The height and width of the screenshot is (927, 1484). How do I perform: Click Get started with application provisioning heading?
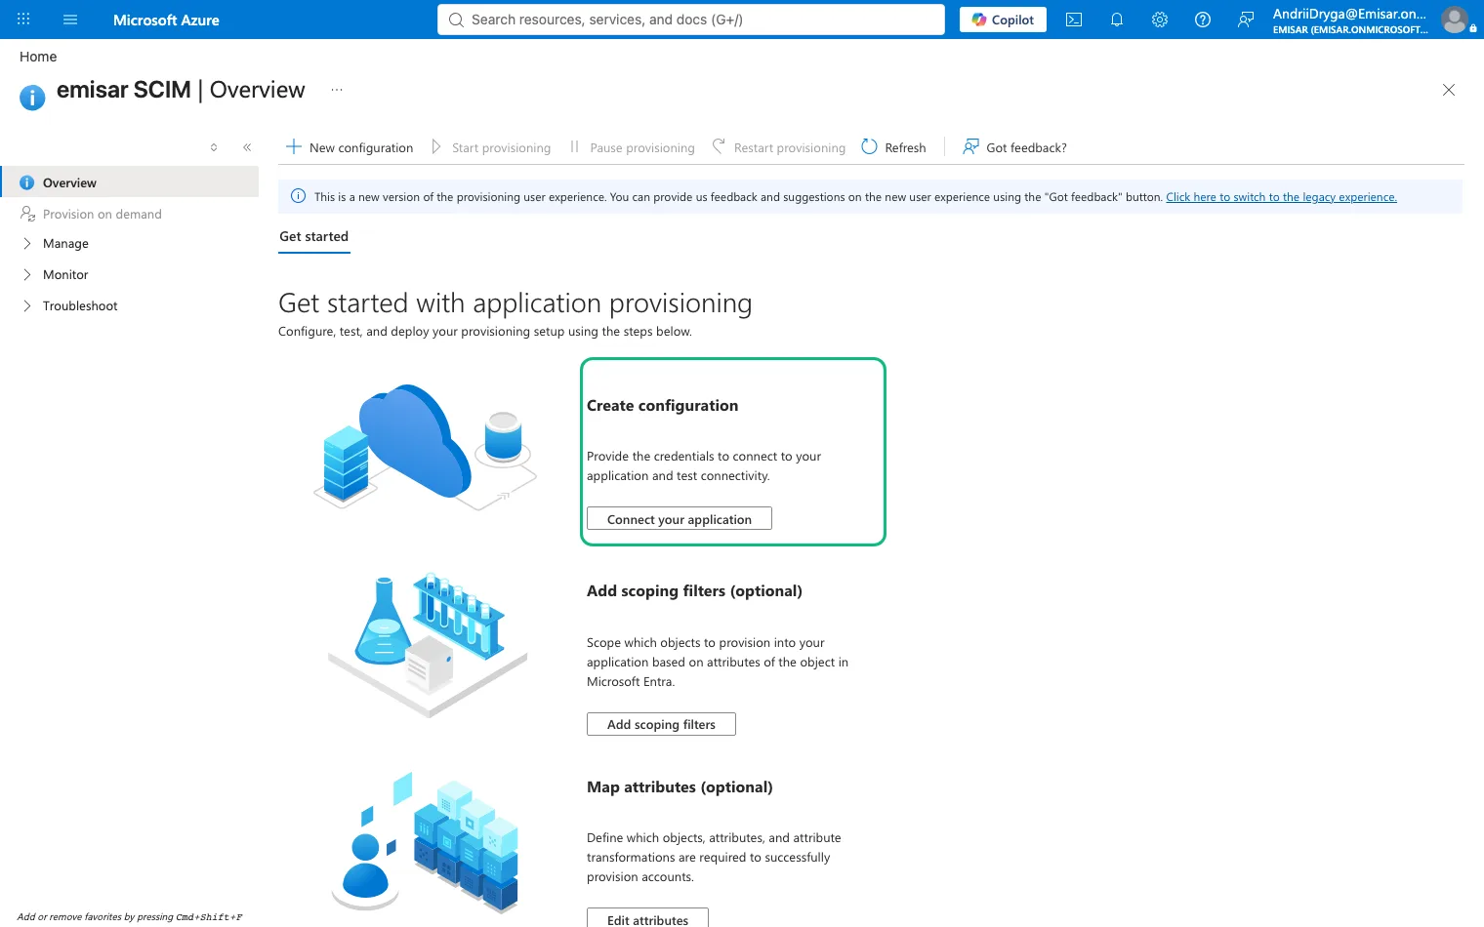[x=515, y=303]
